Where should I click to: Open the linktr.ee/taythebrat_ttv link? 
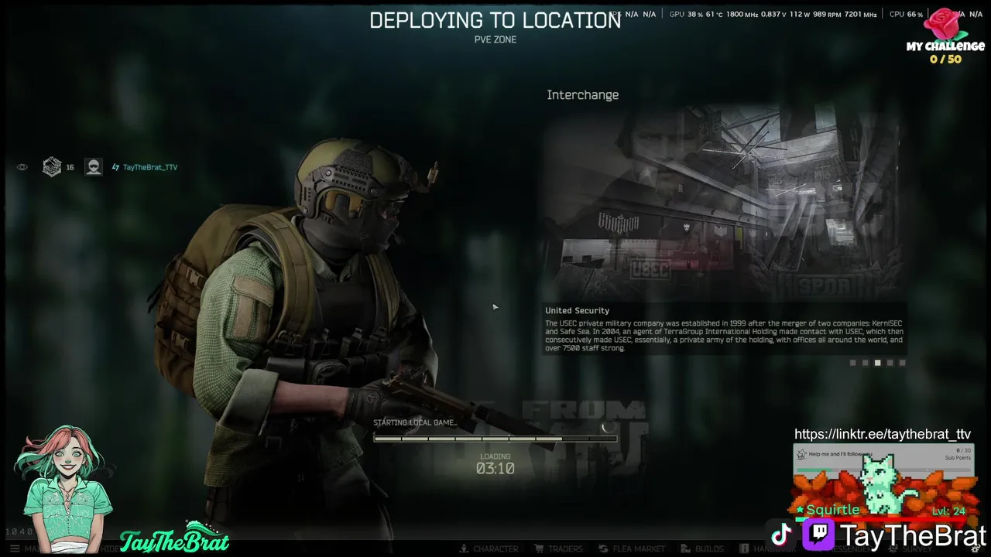tap(883, 435)
